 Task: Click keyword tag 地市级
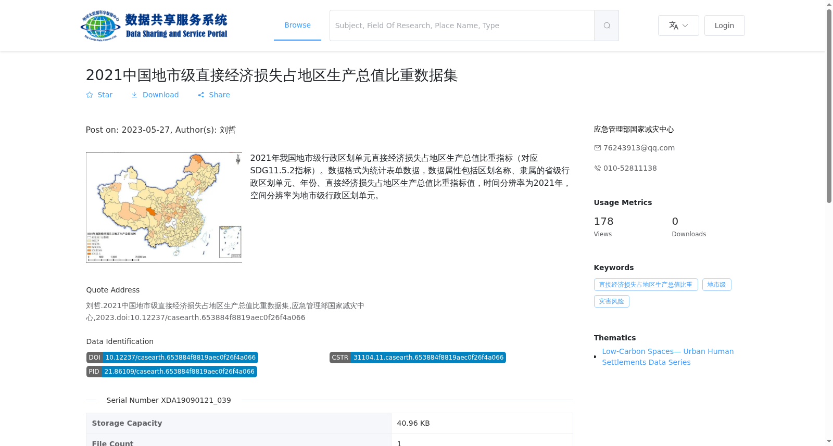(716, 285)
